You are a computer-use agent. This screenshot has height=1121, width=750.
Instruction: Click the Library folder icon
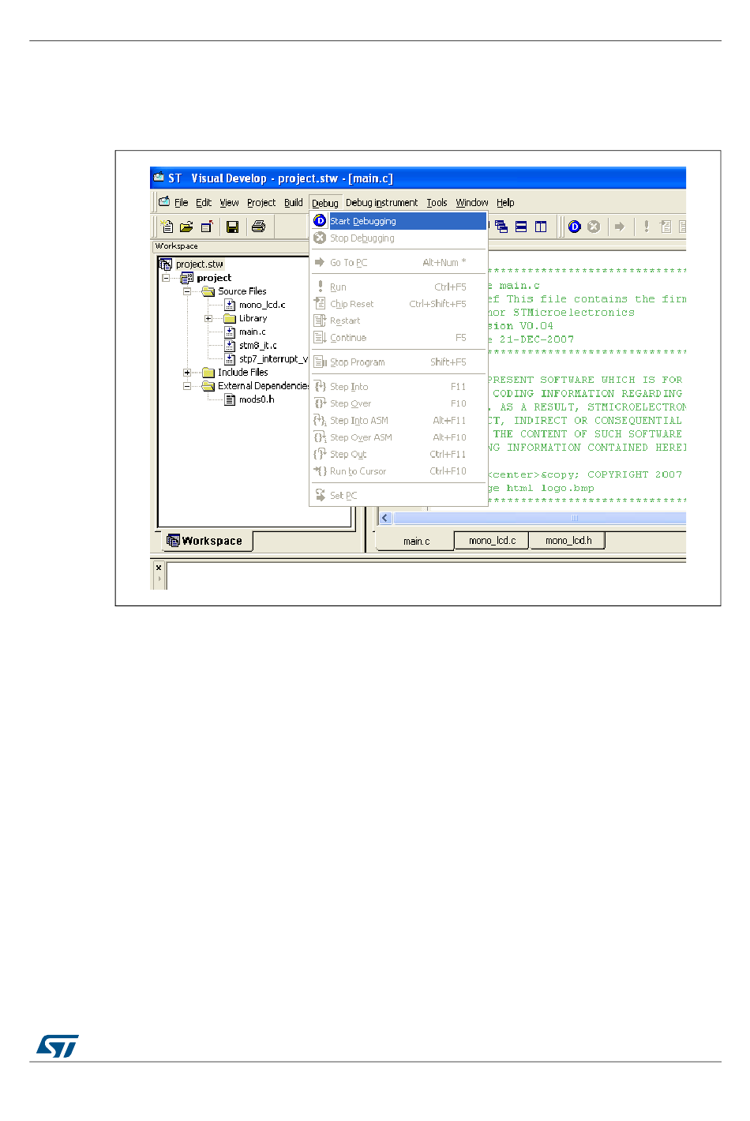click(230, 318)
